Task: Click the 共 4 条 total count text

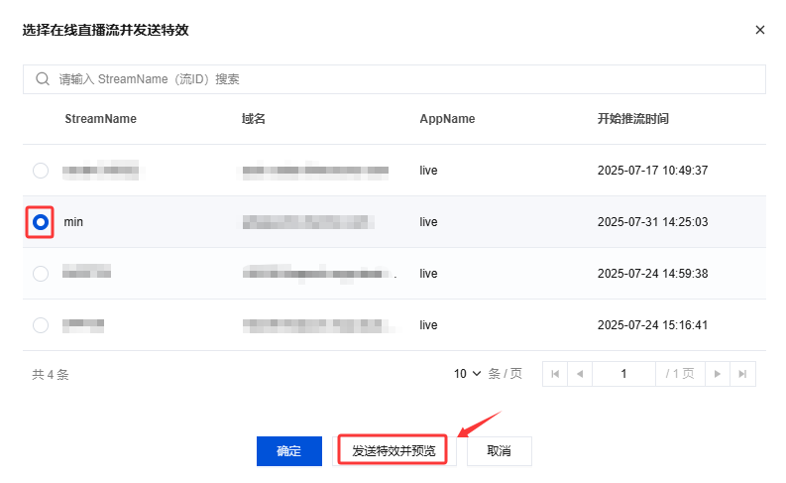Action: point(51,375)
